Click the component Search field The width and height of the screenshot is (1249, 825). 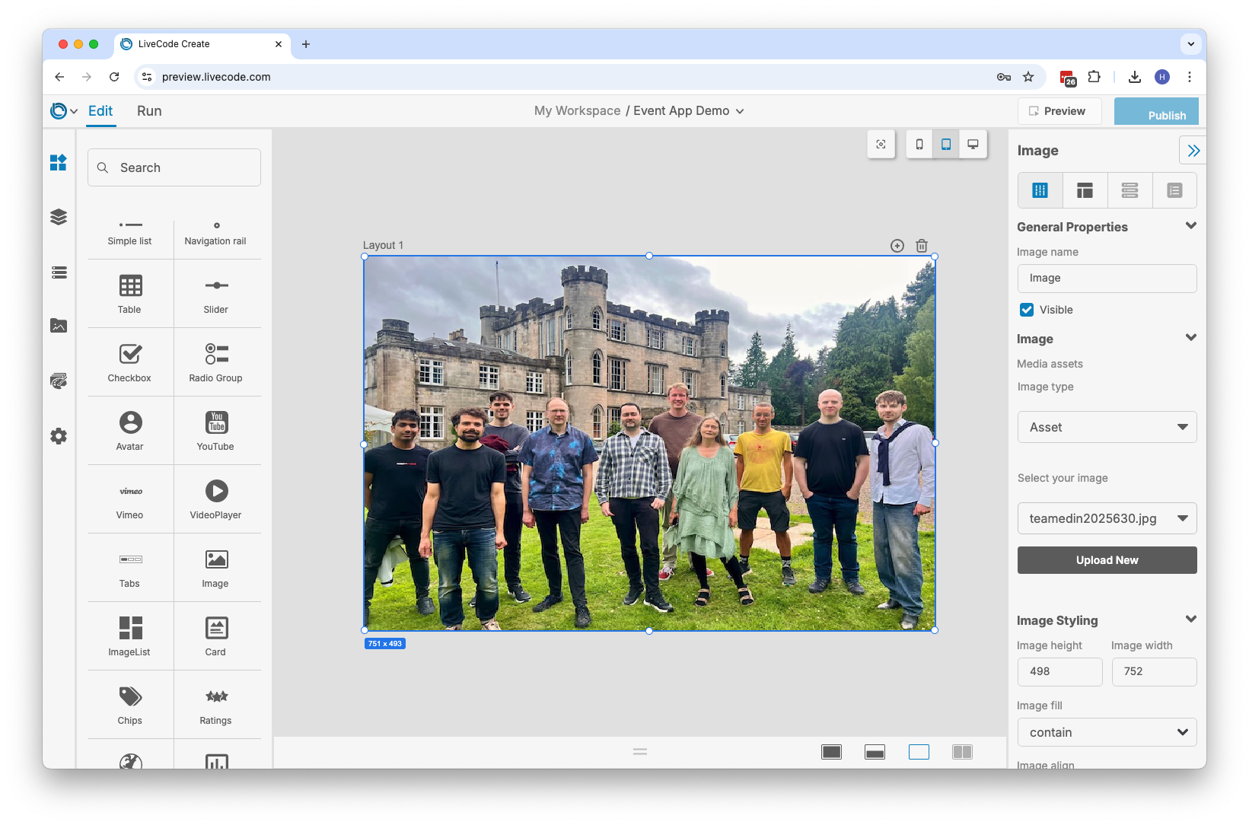click(x=174, y=167)
